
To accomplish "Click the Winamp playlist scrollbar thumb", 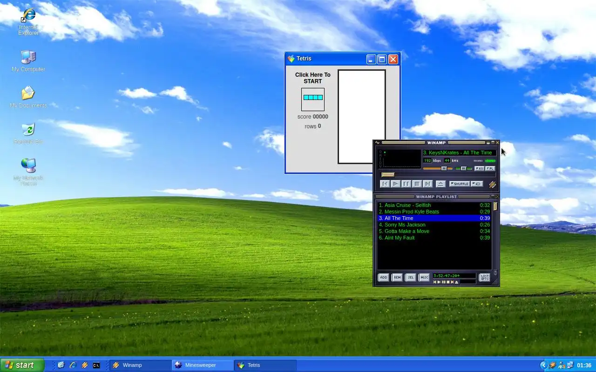I will [495, 206].
